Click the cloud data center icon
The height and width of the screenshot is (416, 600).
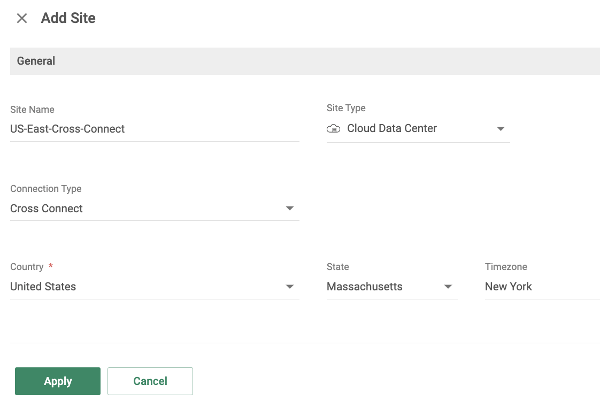point(333,128)
